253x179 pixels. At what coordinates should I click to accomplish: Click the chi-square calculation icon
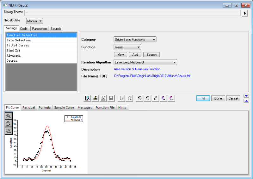pos(155,98)
